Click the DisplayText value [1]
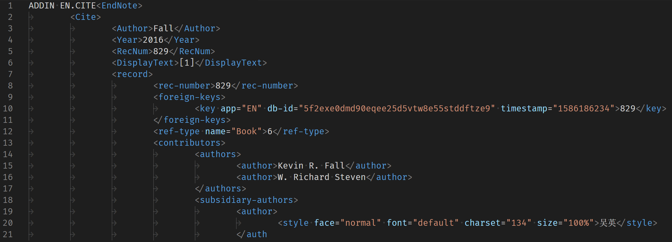Screen dimensions: 672x242 (187, 63)
